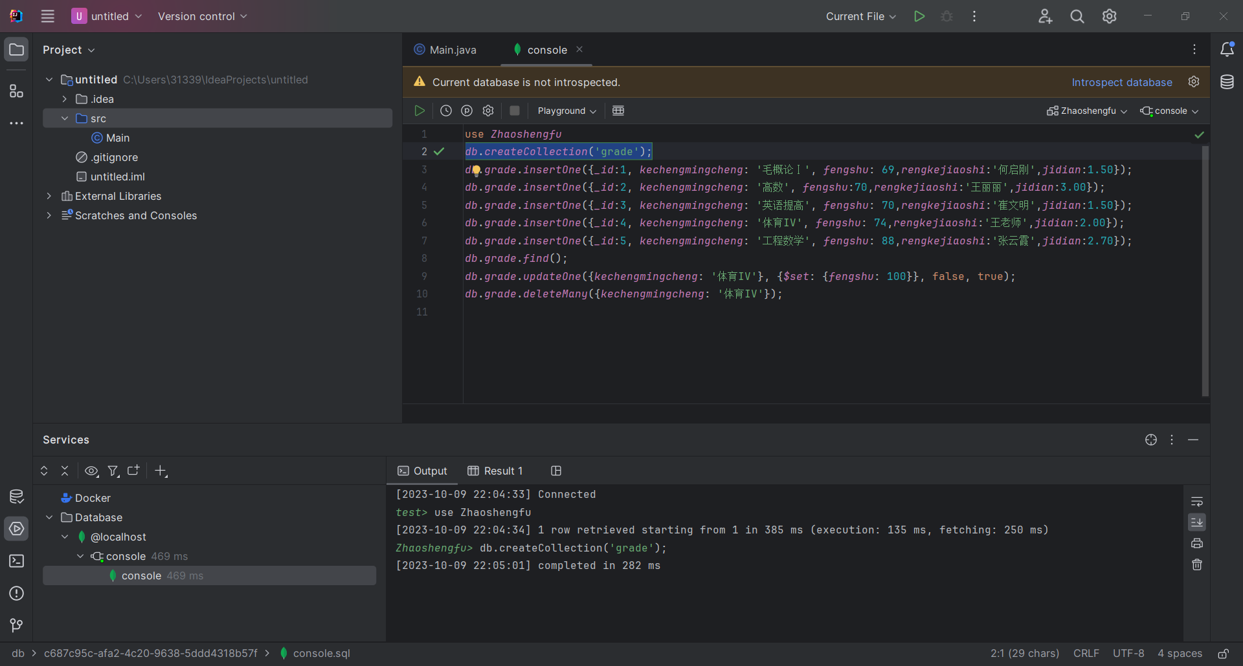Image resolution: width=1243 pixels, height=666 pixels.
Task: Click the stop execution square button
Action: click(515, 111)
